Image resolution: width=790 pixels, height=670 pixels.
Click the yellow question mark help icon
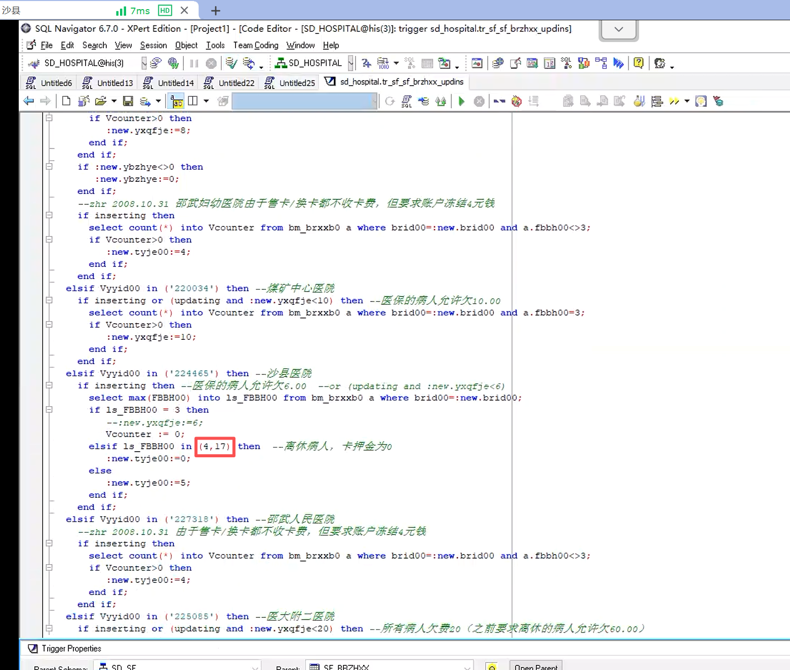[639, 63]
